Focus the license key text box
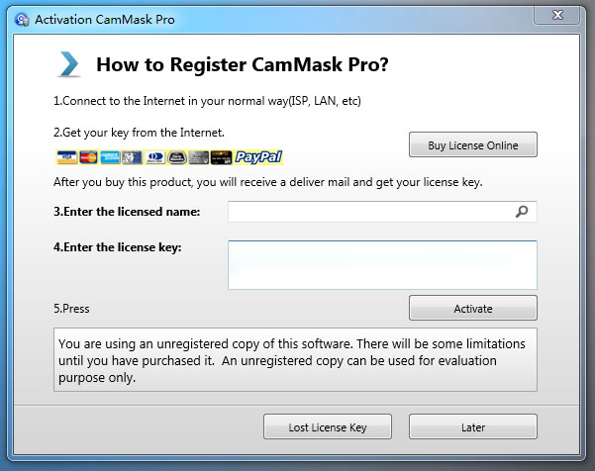Screen dimensions: 595x471 click(x=382, y=265)
